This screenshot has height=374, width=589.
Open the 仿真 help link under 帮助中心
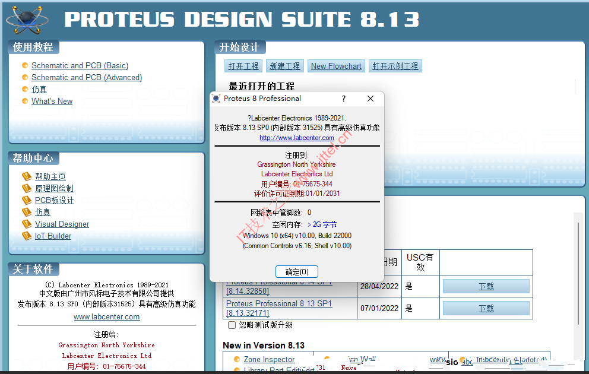pyautogui.click(x=42, y=212)
